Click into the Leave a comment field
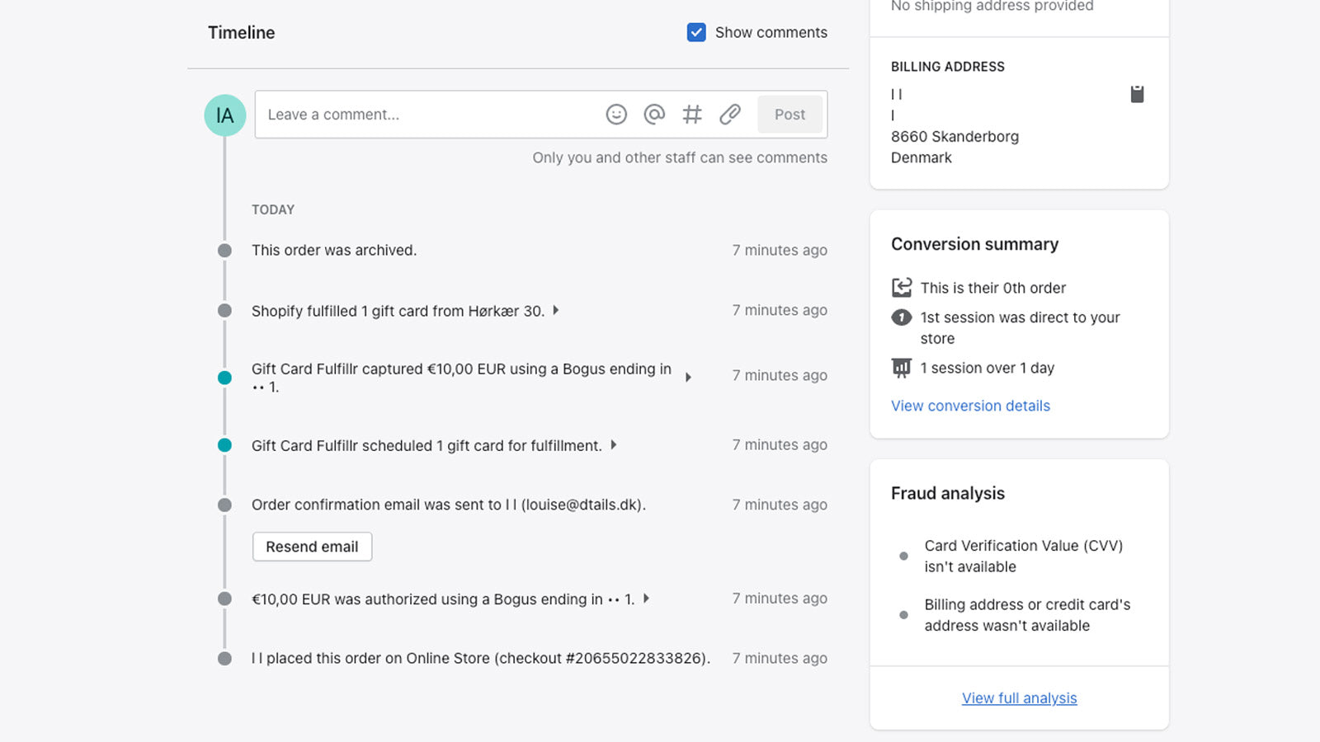The width and height of the screenshot is (1320, 742). pyautogui.click(x=429, y=115)
